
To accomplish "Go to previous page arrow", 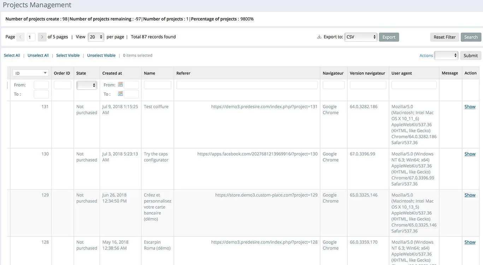I will [x=20, y=37].
